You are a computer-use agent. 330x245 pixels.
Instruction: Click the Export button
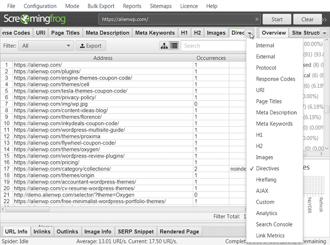(91, 46)
